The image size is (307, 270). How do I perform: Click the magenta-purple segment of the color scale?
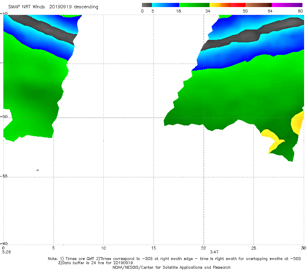click(287, 5)
